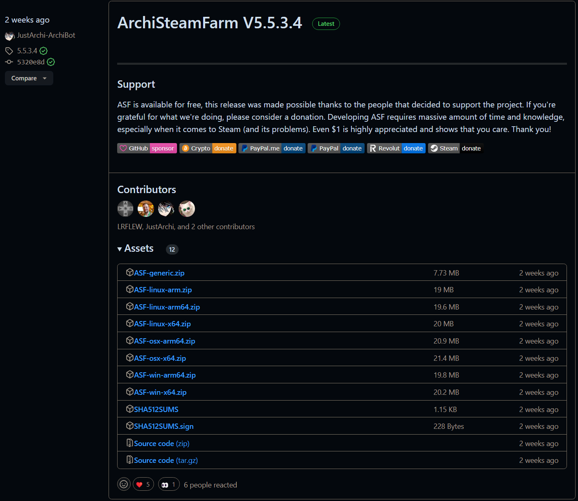578x501 pixels.
Task: Open the first contributor avatar with gamepad image
Action: pyautogui.click(x=125, y=209)
